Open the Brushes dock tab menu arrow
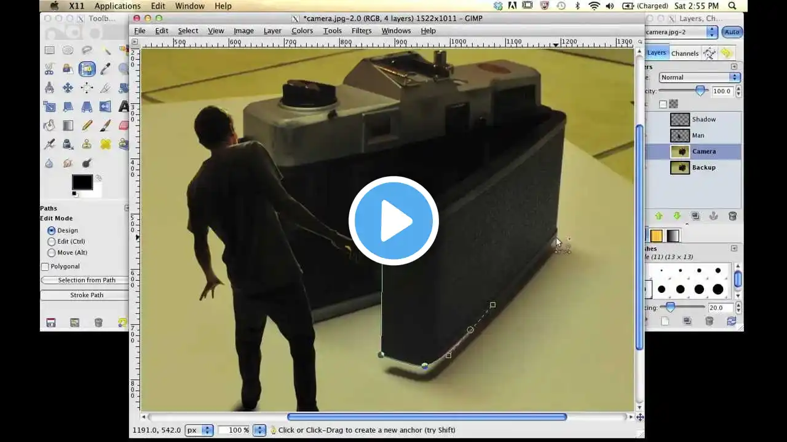The height and width of the screenshot is (442, 787). (x=734, y=249)
